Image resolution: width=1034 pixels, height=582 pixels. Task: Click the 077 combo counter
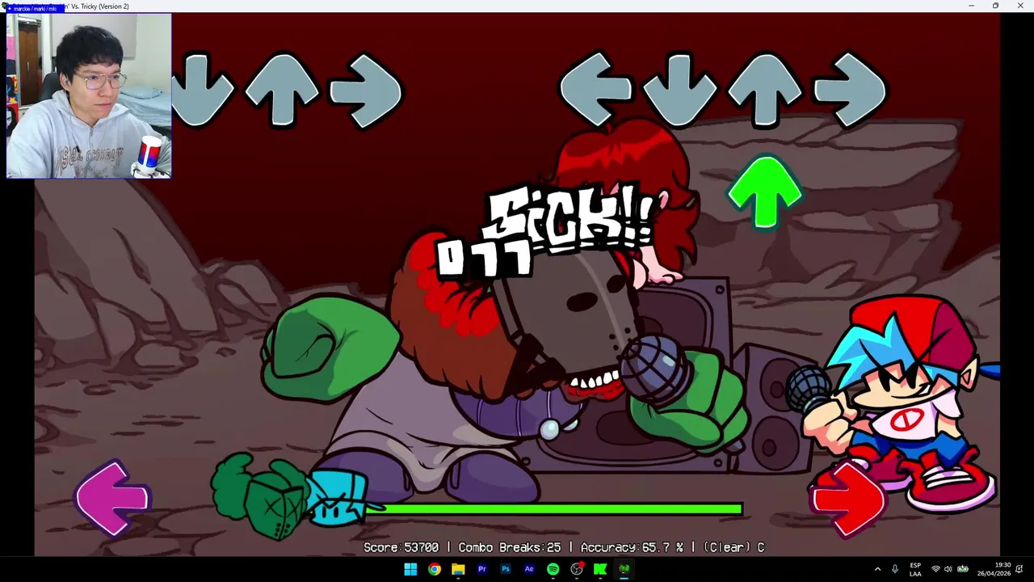pyautogui.click(x=485, y=260)
